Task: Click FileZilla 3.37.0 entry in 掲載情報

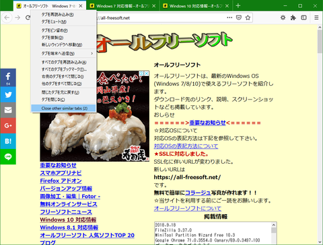Action: tap(174, 230)
